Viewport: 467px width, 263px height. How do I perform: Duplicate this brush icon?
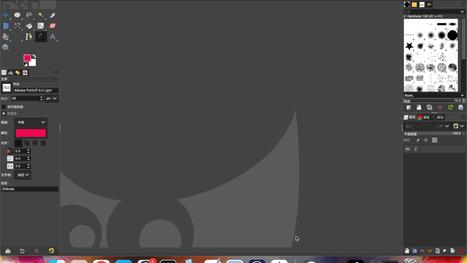pos(429,108)
